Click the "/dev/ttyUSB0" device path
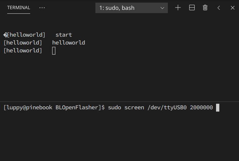 click(167, 107)
